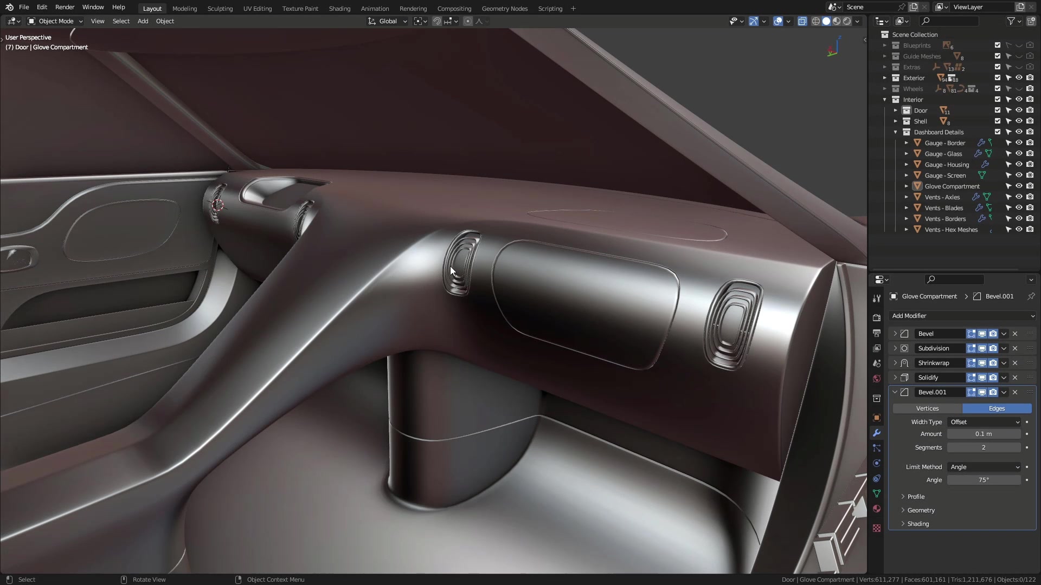
Task: Open the viewport Select menu
Action: click(121, 21)
